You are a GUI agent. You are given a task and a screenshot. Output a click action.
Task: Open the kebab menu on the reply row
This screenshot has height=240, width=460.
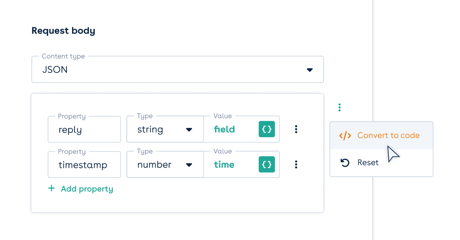click(296, 129)
